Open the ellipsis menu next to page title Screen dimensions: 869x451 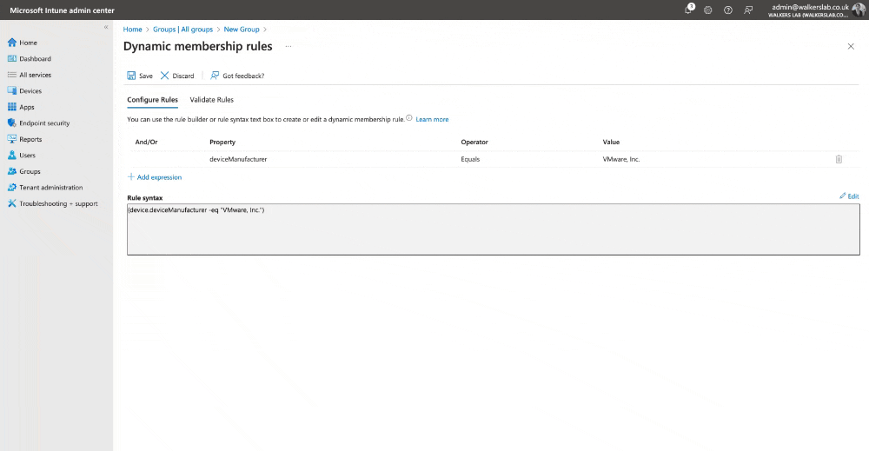(288, 46)
